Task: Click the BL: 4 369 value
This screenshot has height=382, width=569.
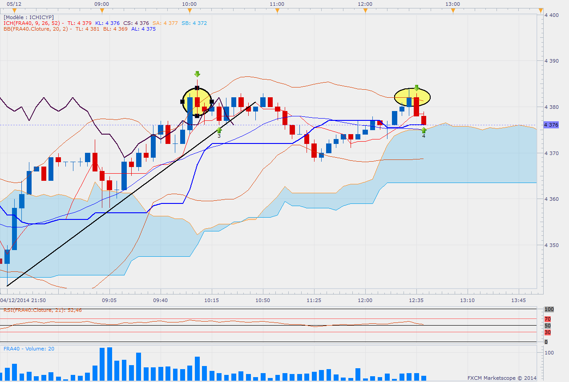Action: [x=115, y=28]
